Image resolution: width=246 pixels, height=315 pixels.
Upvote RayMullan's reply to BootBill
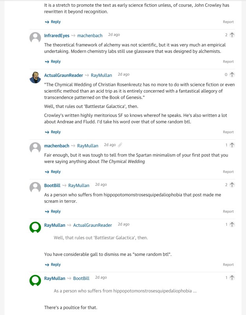click(x=232, y=278)
